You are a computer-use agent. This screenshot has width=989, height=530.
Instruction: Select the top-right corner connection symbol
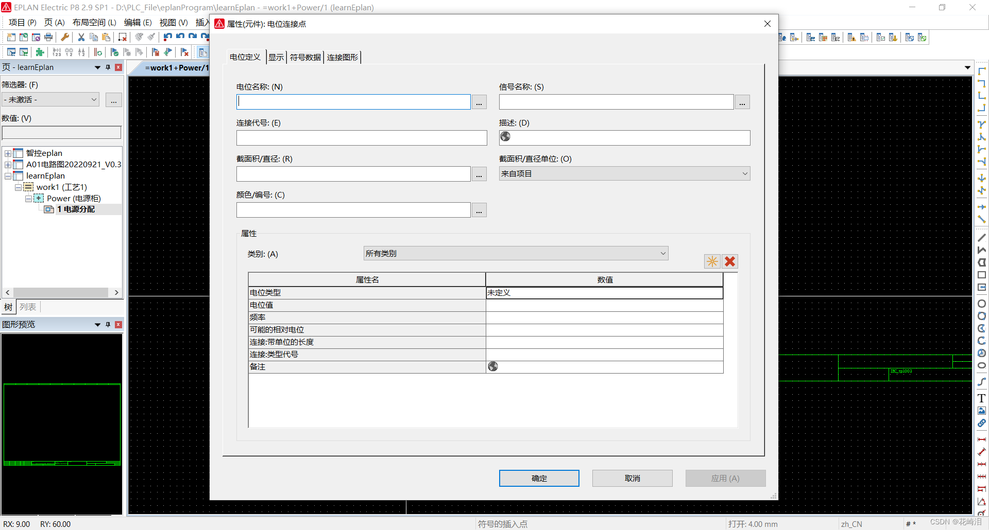click(x=982, y=83)
